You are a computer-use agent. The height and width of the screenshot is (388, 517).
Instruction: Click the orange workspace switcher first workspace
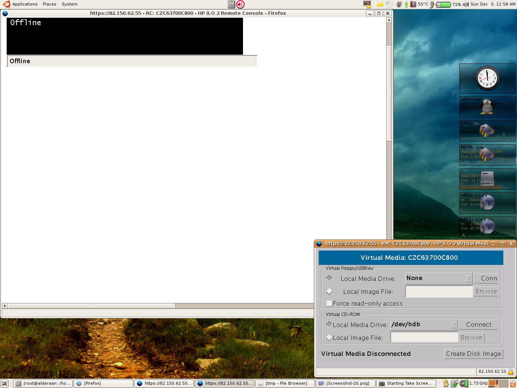493,384
